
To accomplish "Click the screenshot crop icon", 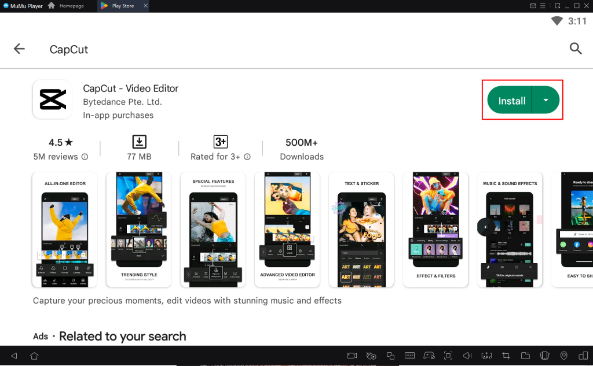I will (506, 356).
